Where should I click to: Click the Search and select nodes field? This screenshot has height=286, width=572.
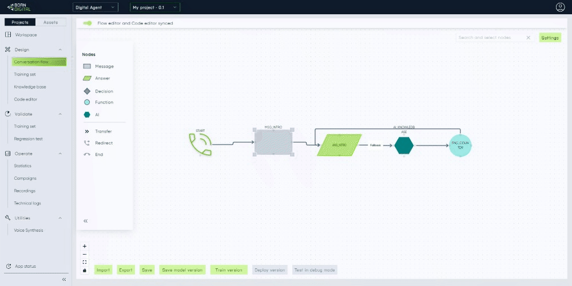(x=491, y=38)
